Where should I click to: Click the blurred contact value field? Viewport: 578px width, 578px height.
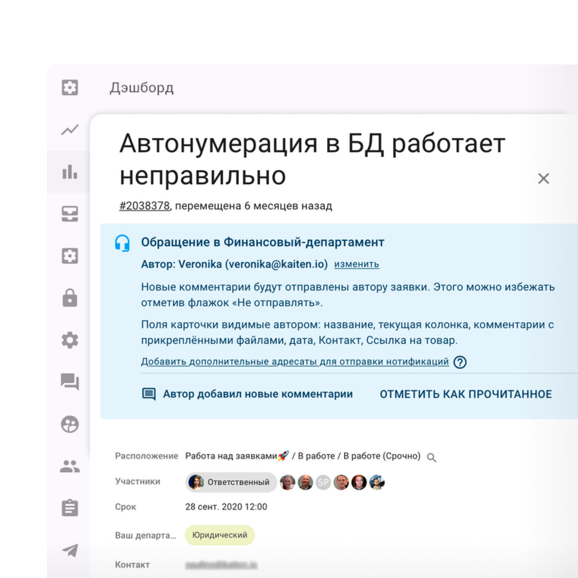(221, 565)
